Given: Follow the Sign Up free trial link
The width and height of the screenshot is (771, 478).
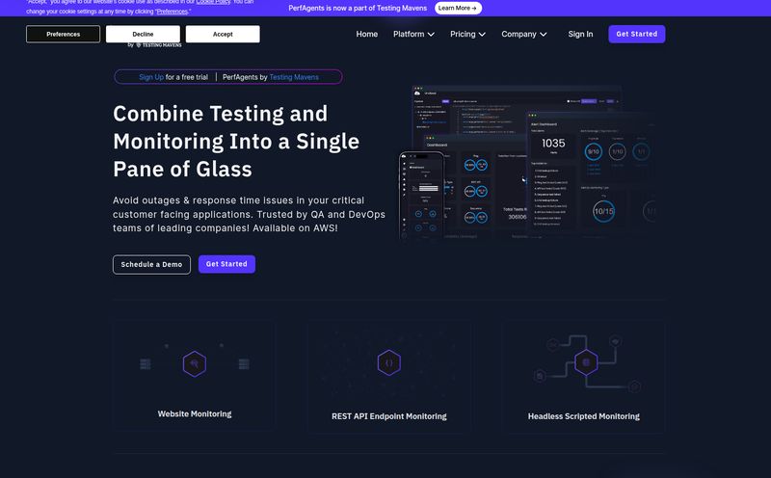Looking at the screenshot, I should point(151,77).
